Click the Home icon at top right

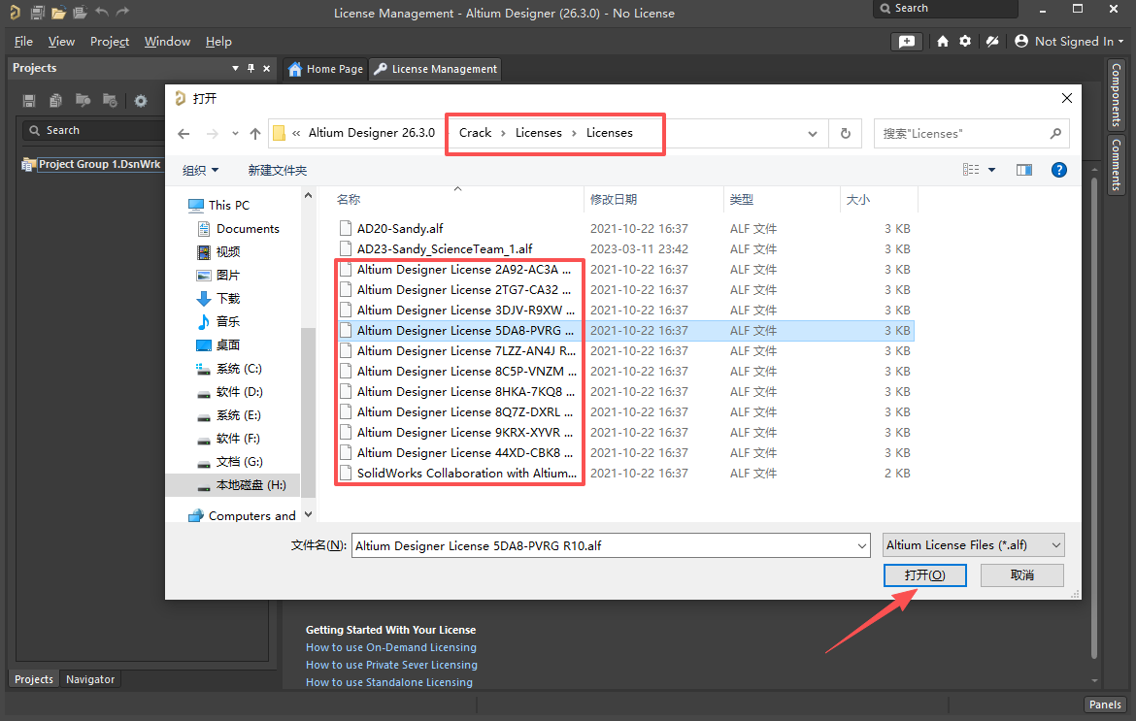[x=943, y=42]
